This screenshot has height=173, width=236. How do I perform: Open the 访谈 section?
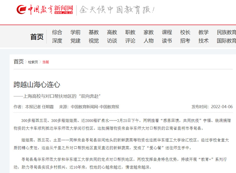[112, 41]
